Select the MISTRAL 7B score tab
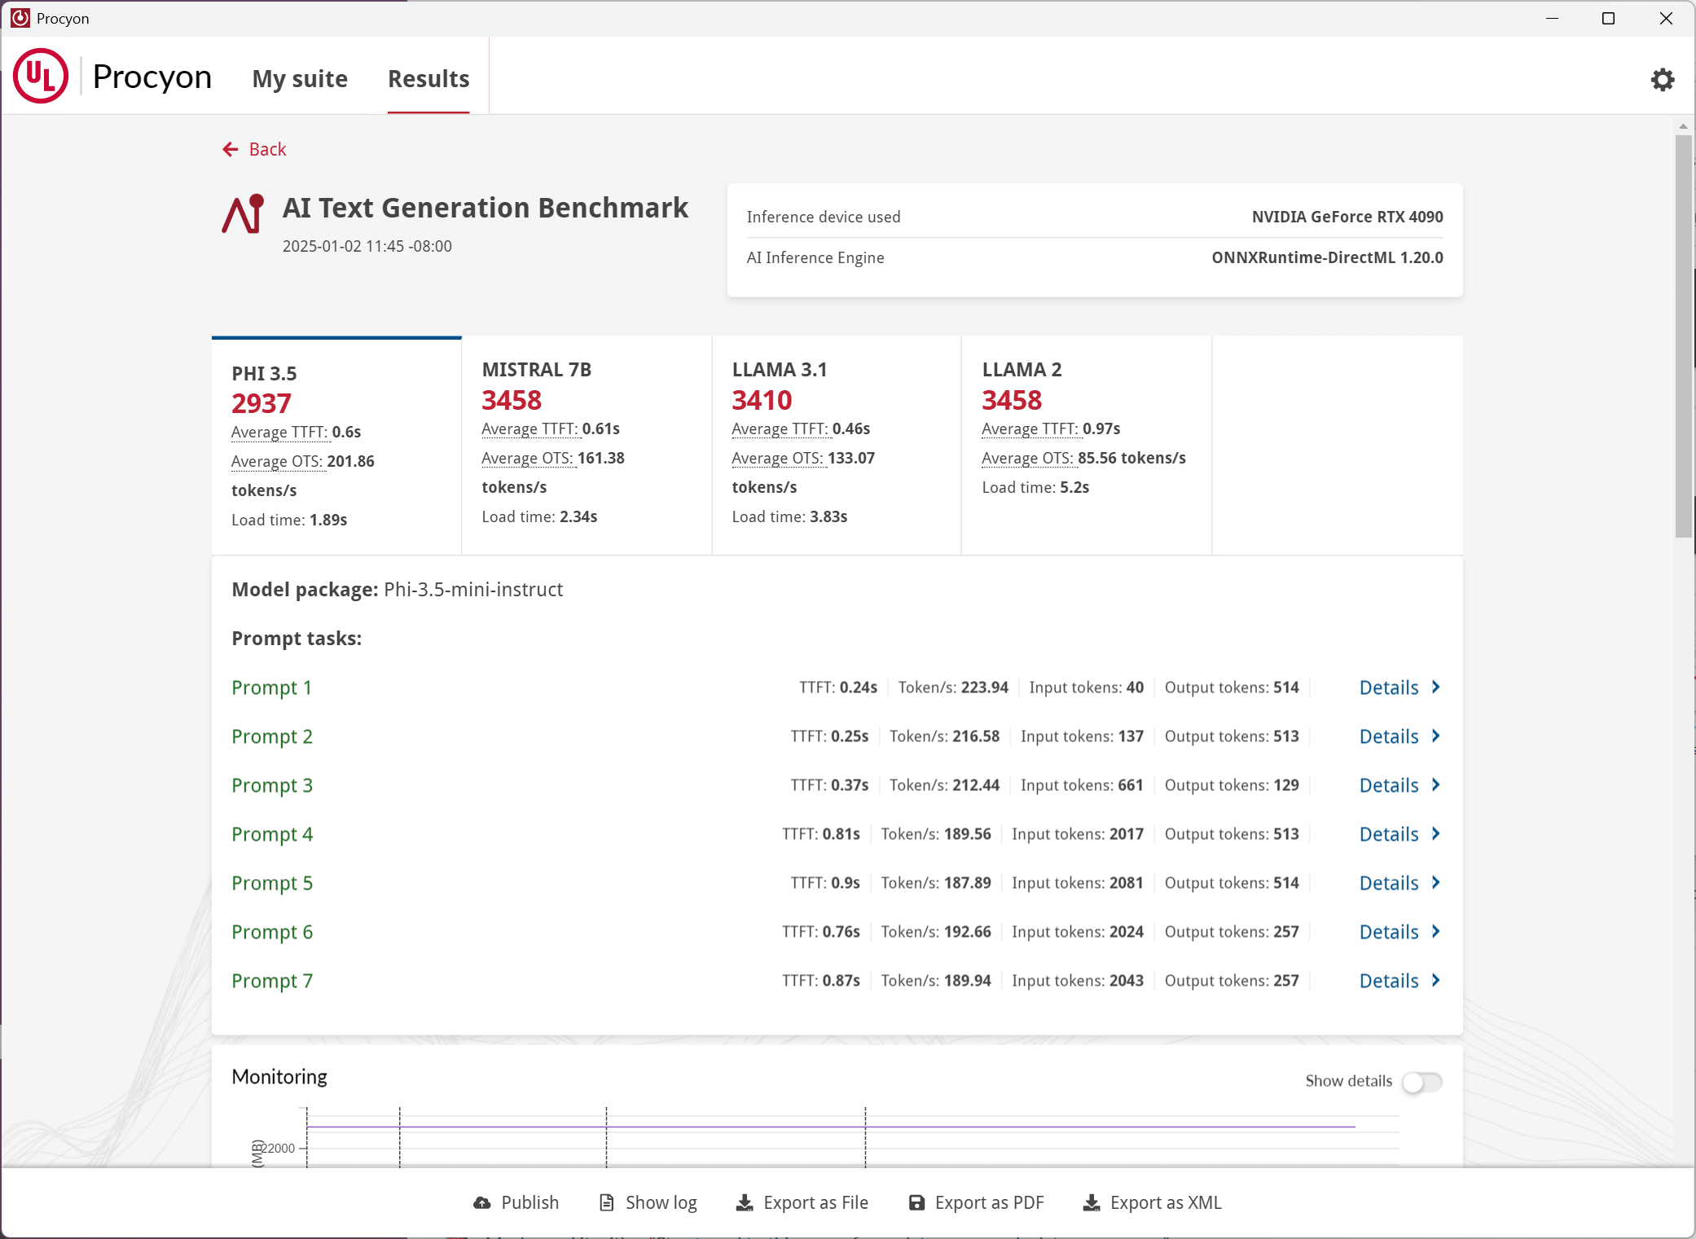 coord(587,445)
